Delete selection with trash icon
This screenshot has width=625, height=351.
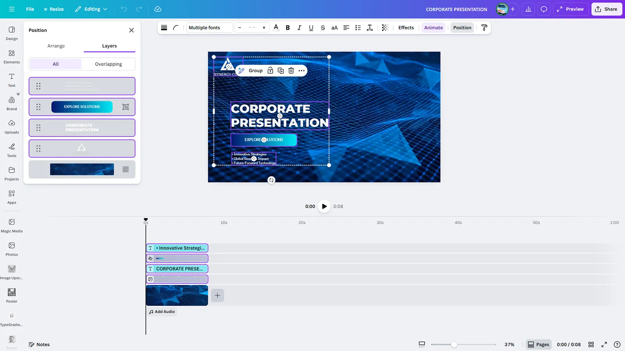pos(291,71)
